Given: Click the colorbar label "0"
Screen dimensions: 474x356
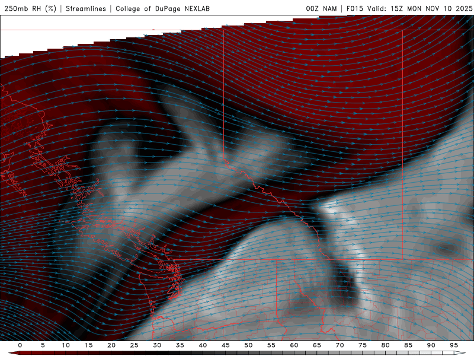Looking at the screenshot, I should tap(20, 345).
